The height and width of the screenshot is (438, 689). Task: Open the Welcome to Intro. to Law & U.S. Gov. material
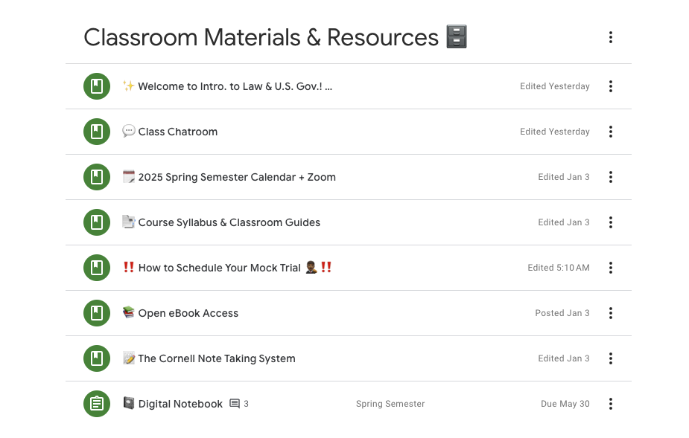(x=349, y=86)
